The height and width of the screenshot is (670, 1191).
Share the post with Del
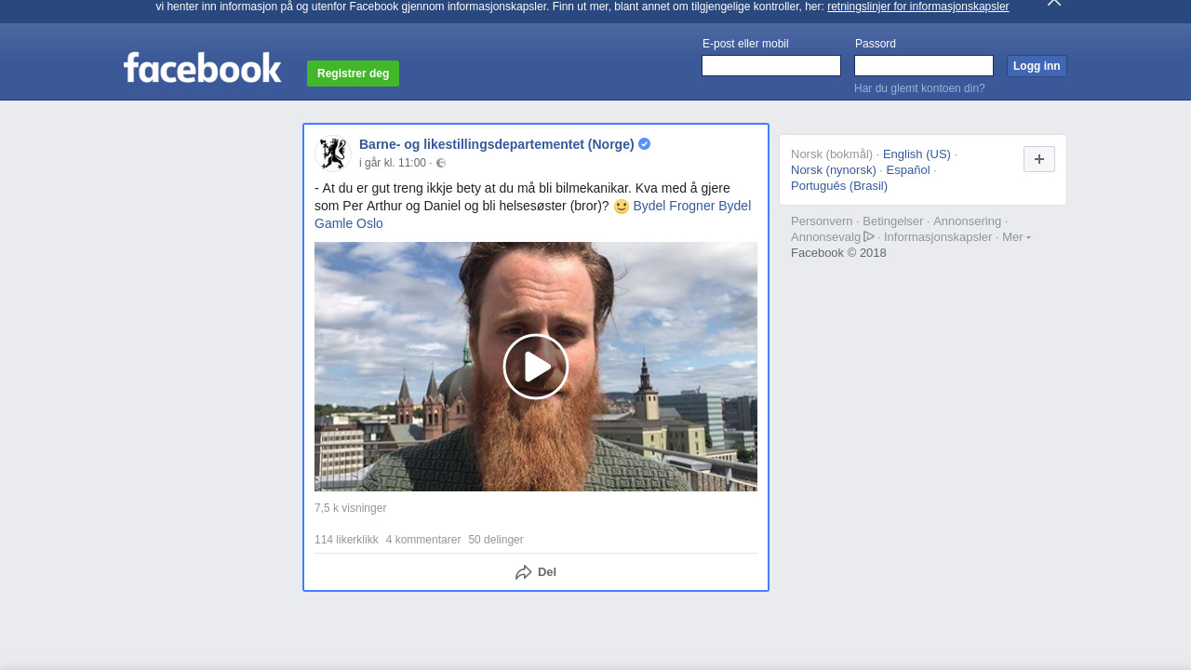(536, 572)
